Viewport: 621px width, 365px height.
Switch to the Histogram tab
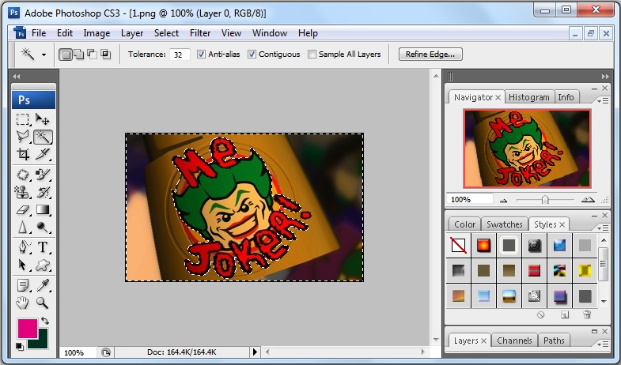click(x=529, y=97)
